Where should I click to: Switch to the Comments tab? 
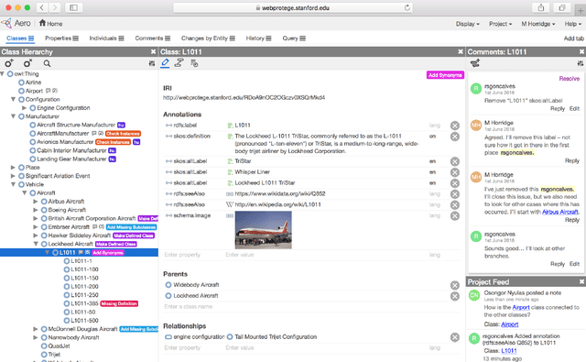click(153, 38)
